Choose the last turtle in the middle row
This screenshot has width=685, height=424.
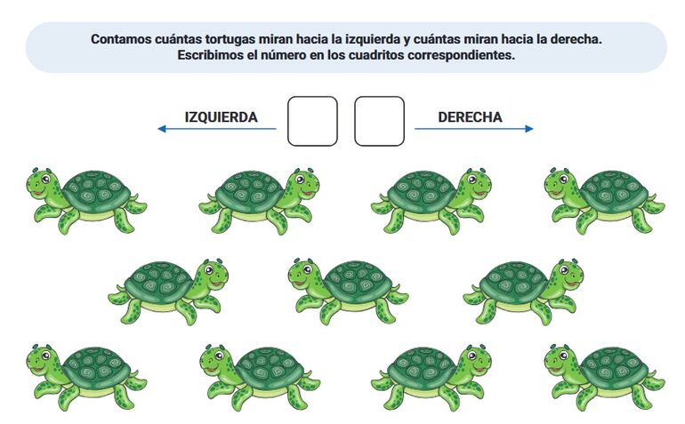(x=523, y=292)
